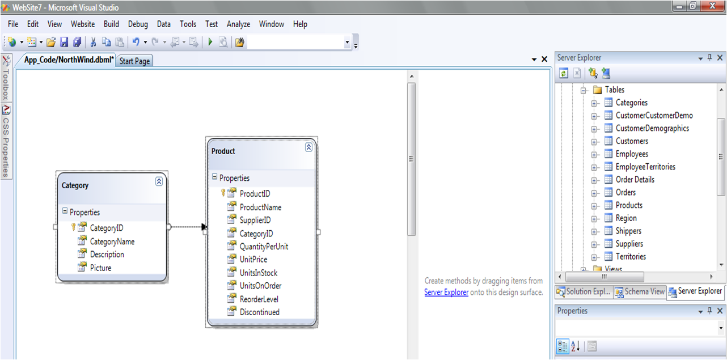The width and height of the screenshot is (727, 360).
Task: Expand the Orders table node
Action: pos(594,193)
